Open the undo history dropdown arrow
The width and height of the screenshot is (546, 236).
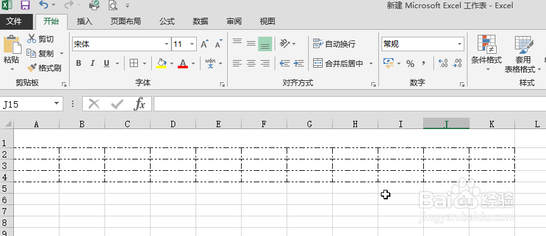(53, 5)
